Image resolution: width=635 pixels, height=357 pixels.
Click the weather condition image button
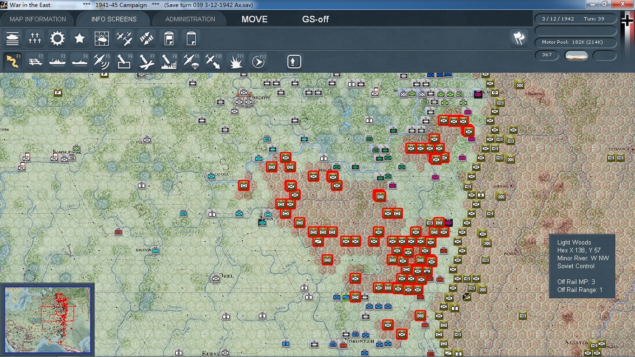[x=576, y=56]
